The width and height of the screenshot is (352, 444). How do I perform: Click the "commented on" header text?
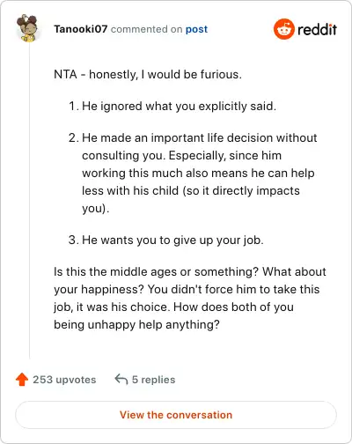click(x=146, y=29)
